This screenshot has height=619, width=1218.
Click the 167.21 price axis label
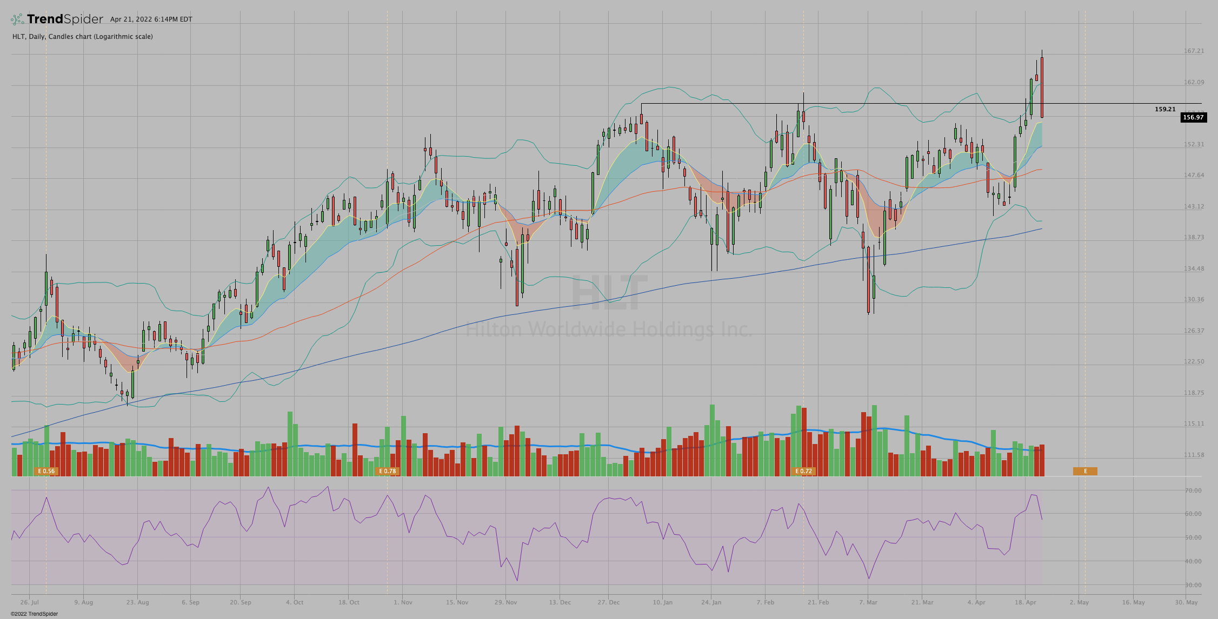(x=1194, y=51)
